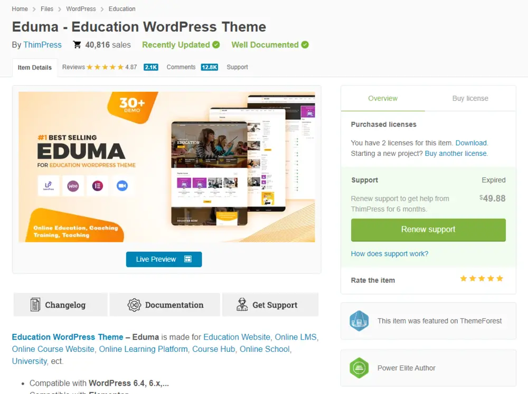Click the Live Preview button
The width and height of the screenshot is (528, 394).
[164, 259]
